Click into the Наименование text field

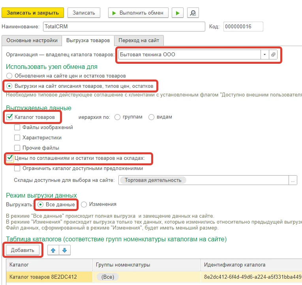(x=123, y=27)
